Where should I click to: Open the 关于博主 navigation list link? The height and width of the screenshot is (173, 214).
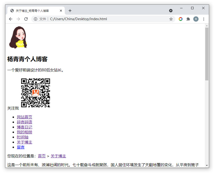(24, 142)
